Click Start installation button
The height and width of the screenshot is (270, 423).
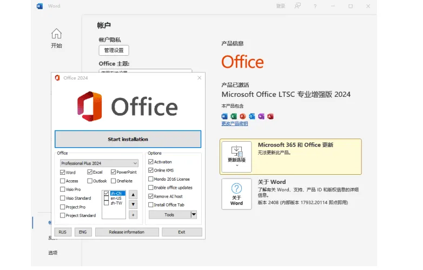coord(128,139)
